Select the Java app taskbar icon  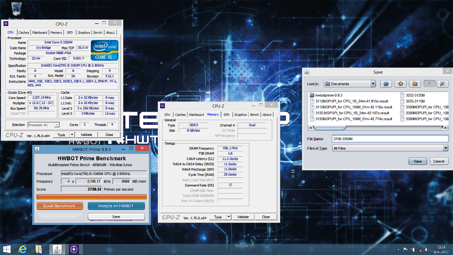click(57, 249)
